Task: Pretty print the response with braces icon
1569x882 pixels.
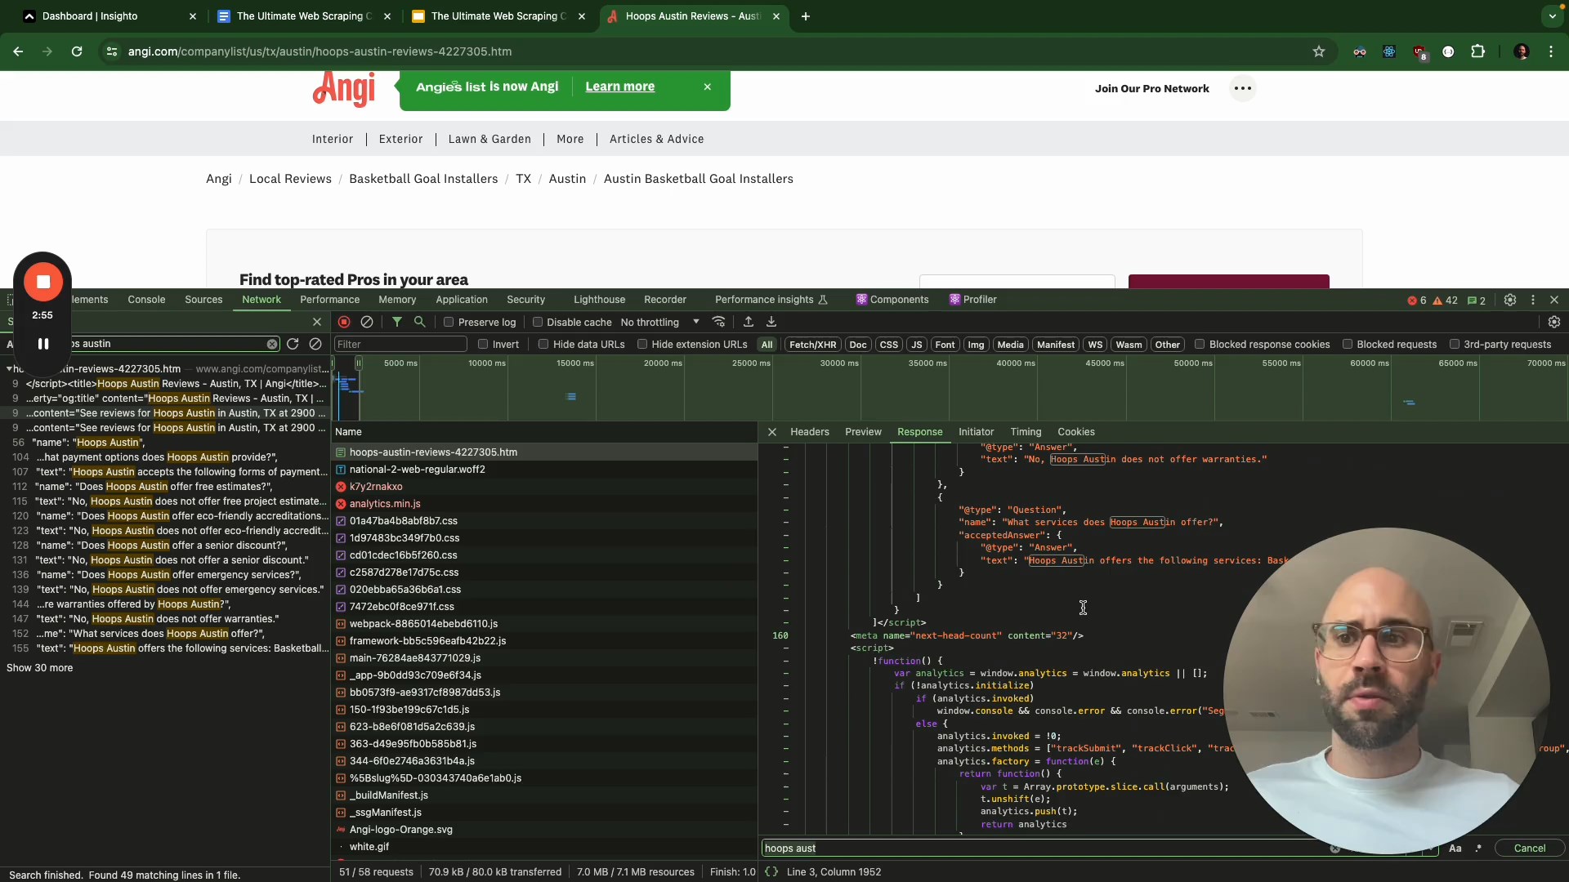Action: click(x=771, y=872)
